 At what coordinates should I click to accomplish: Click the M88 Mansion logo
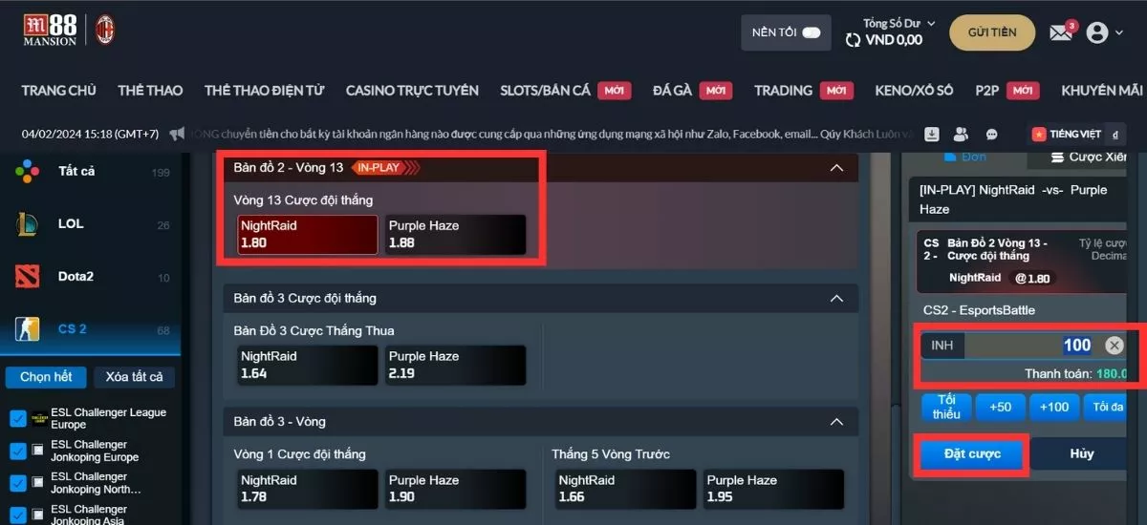pyautogui.click(x=50, y=31)
